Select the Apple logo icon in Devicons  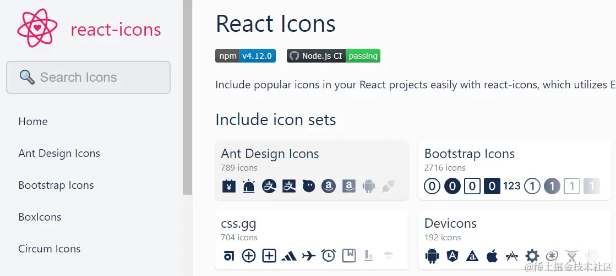point(492,256)
